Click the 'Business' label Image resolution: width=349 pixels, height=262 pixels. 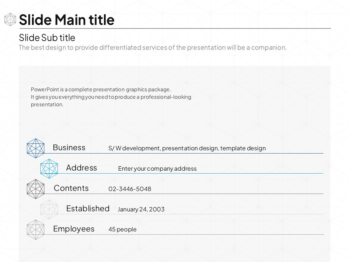coord(69,147)
